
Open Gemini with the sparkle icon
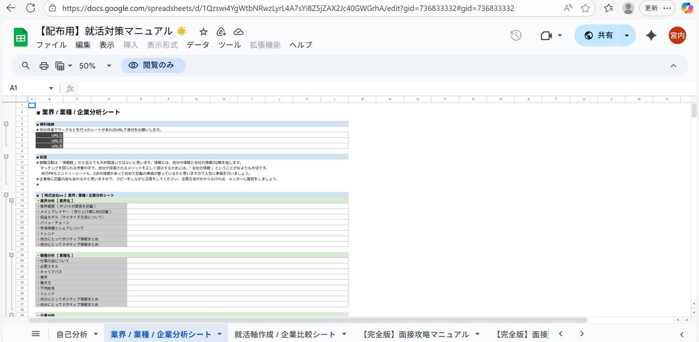tap(651, 36)
